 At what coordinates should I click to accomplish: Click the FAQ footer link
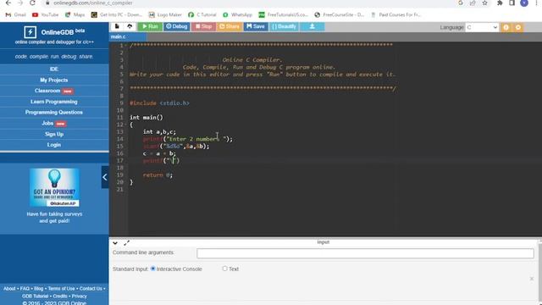(25, 288)
